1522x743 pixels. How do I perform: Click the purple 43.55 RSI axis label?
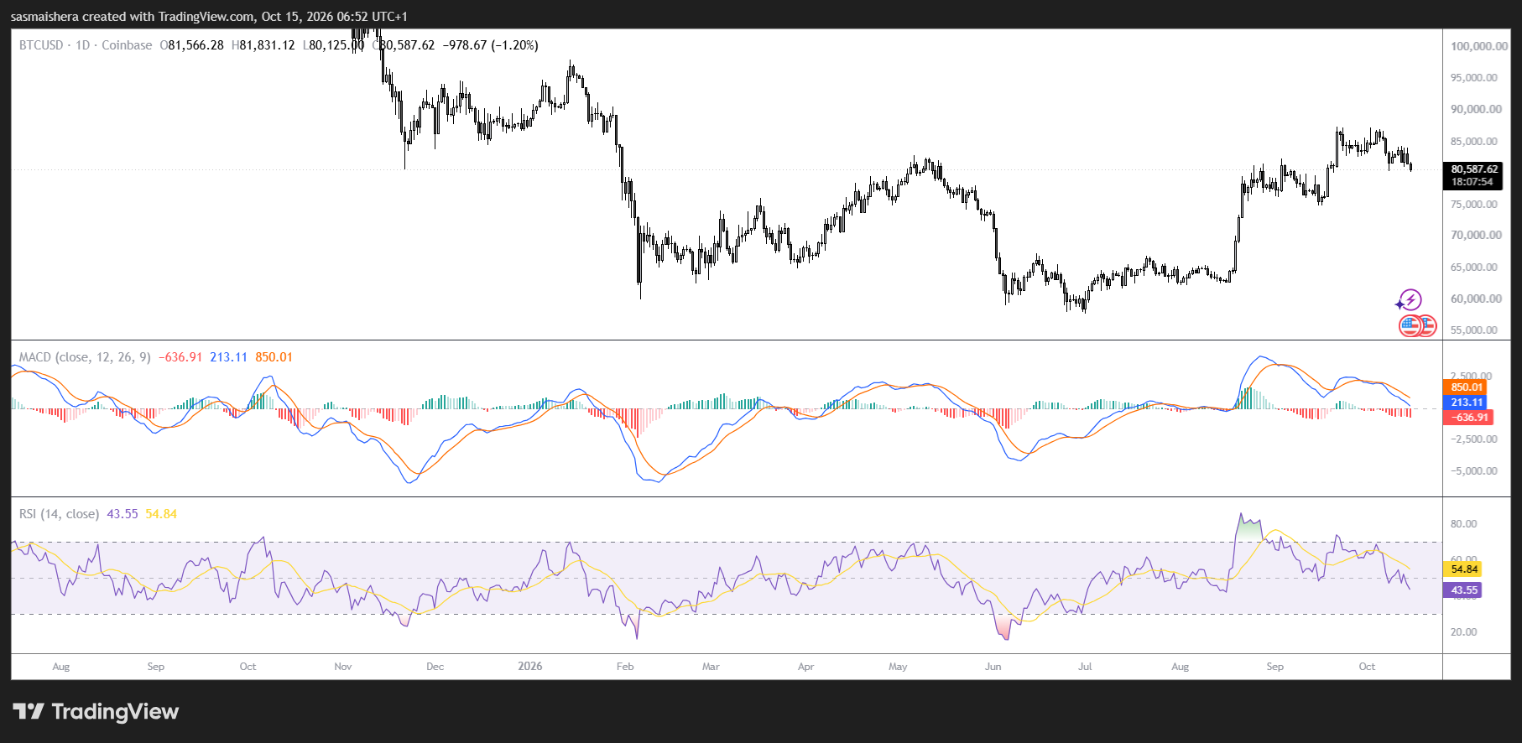pyautogui.click(x=1463, y=590)
